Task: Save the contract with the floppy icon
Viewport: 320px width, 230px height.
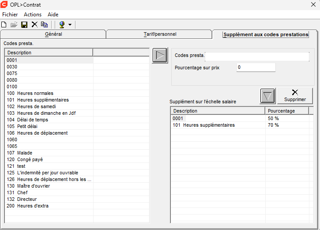Action: click(24, 25)
